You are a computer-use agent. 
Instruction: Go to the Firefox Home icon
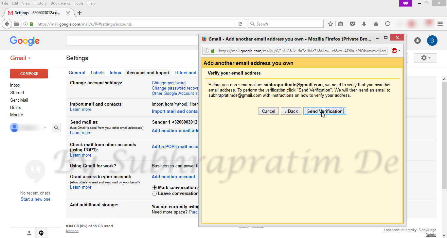(376, 24)
